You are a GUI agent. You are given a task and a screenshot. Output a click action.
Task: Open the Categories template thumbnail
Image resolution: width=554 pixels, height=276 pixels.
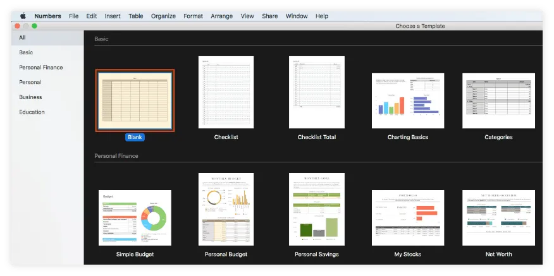(x=498, y=101)
